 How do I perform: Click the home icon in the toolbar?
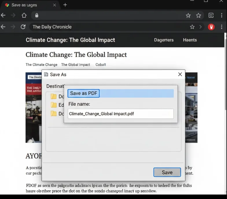click(x=24, y=15)
